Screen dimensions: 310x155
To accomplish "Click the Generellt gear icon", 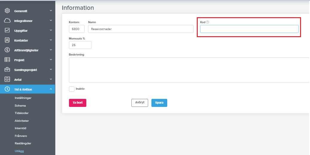I will [x=7, y=11].
